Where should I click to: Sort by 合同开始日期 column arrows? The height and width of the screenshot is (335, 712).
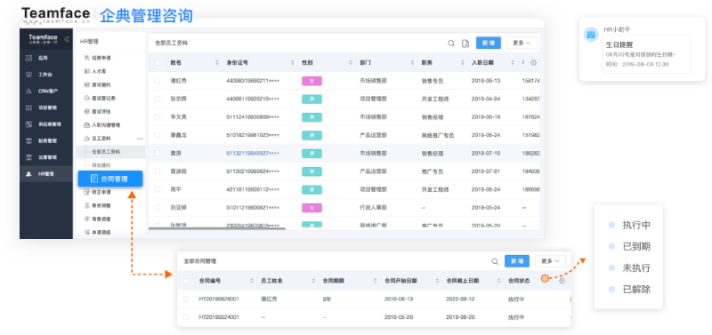click(x=437, y=281)
